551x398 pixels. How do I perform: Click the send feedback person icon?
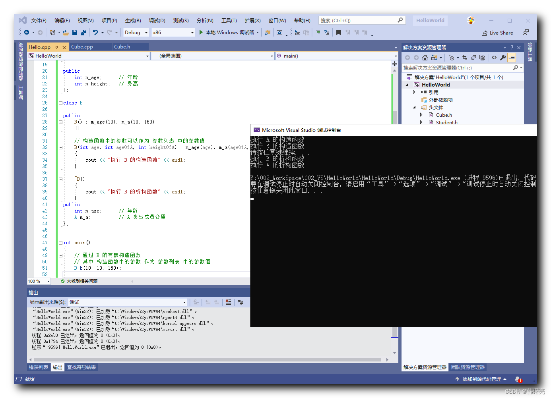pos(526,32)
